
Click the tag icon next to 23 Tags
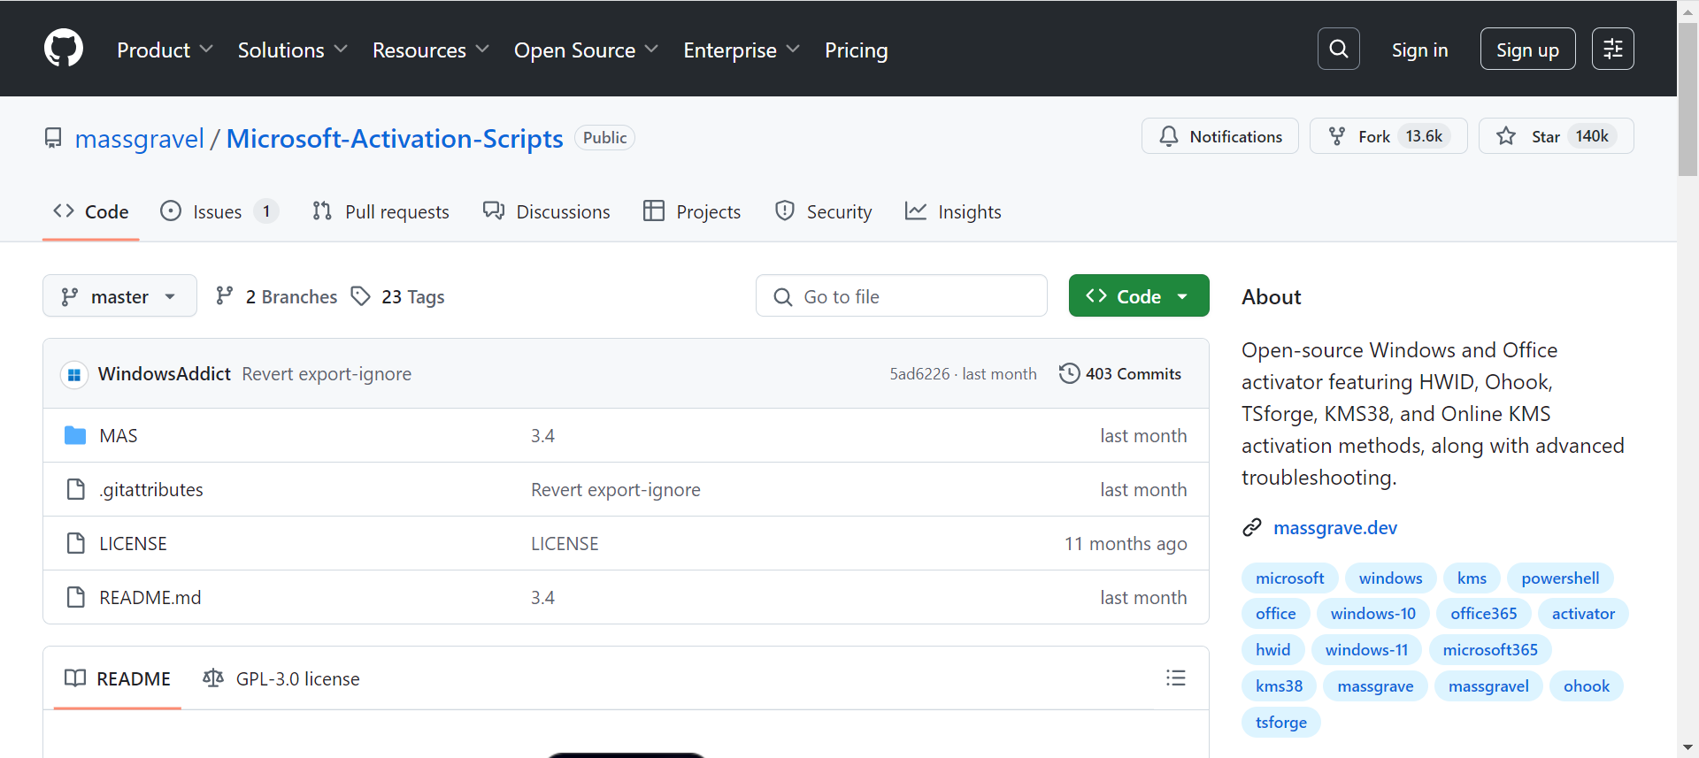coord(360,296)
